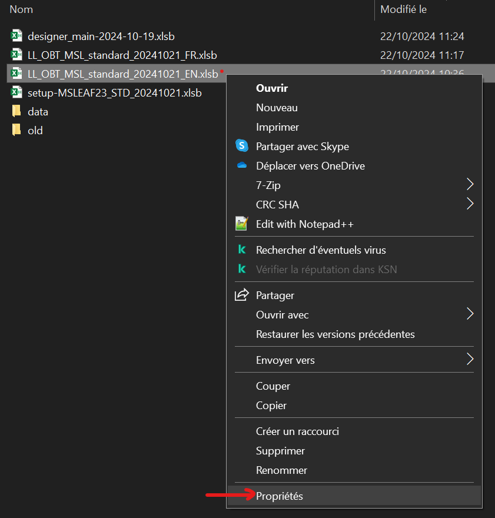Click the OneDrive cloud icon
Image resolution: width=495 pixels, height=518 pixels.
pyautogui.click(x=242, y=165)
